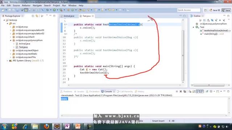Viewport: 232px width, 130px height.
Task: Toggle Scroll Lock in Console toolbar
Action: click(194, 91)
